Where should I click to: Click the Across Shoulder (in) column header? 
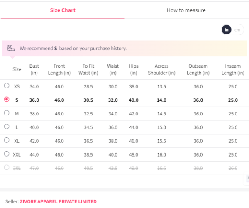pyautogui.click(x=161, y=69)
